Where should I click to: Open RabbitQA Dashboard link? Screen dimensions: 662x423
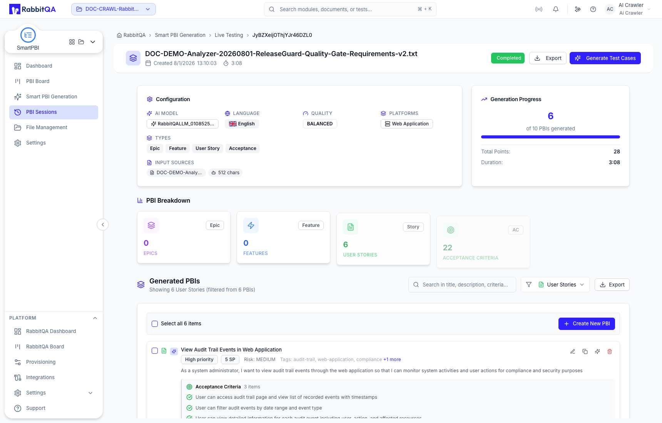tap(54, 331)
